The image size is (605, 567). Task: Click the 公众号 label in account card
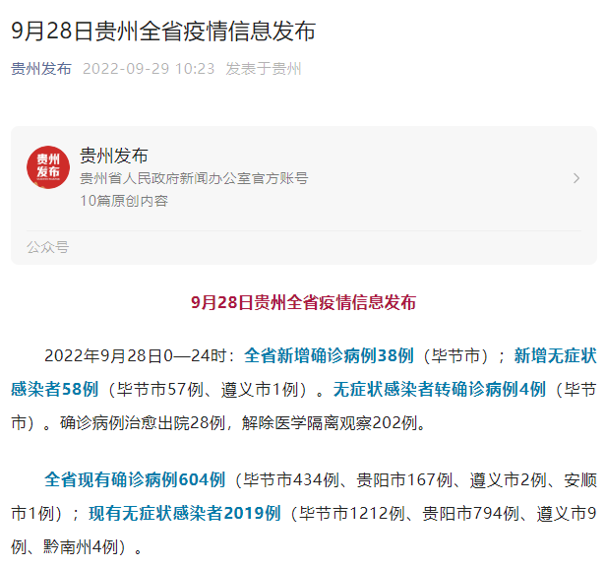(47, 247)
